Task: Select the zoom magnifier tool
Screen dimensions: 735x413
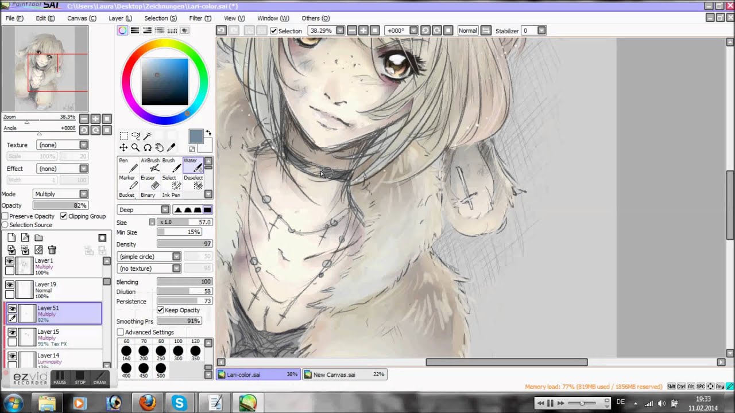Action: pos(136,148)
